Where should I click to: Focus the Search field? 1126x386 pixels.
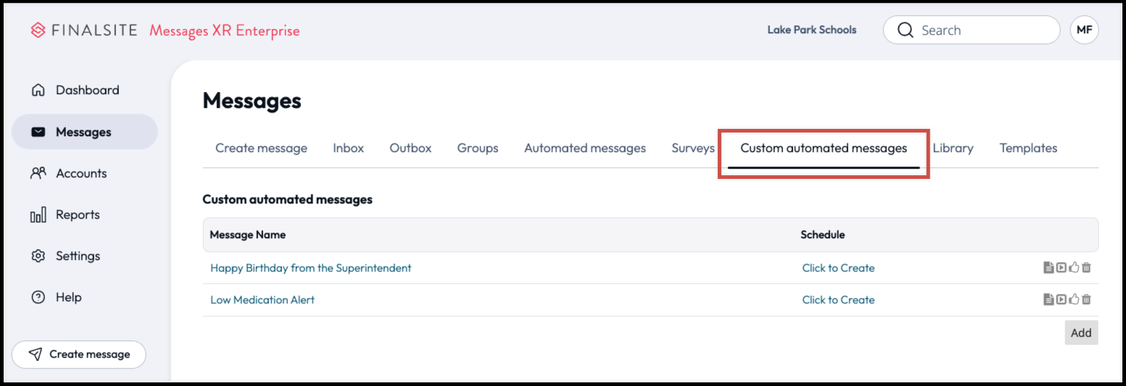(x=972, y=30)
